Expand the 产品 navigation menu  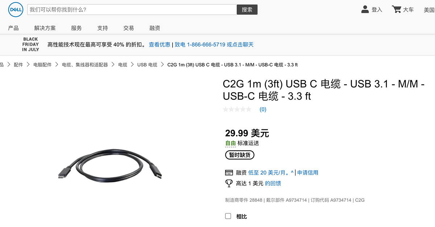(x=13, y=28)
